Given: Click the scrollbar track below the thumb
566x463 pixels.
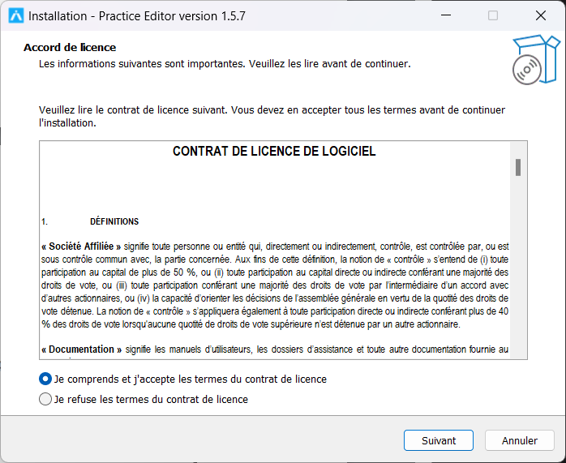Looking at the screenshot, I should pyautogui.click(x=518, y=267).
